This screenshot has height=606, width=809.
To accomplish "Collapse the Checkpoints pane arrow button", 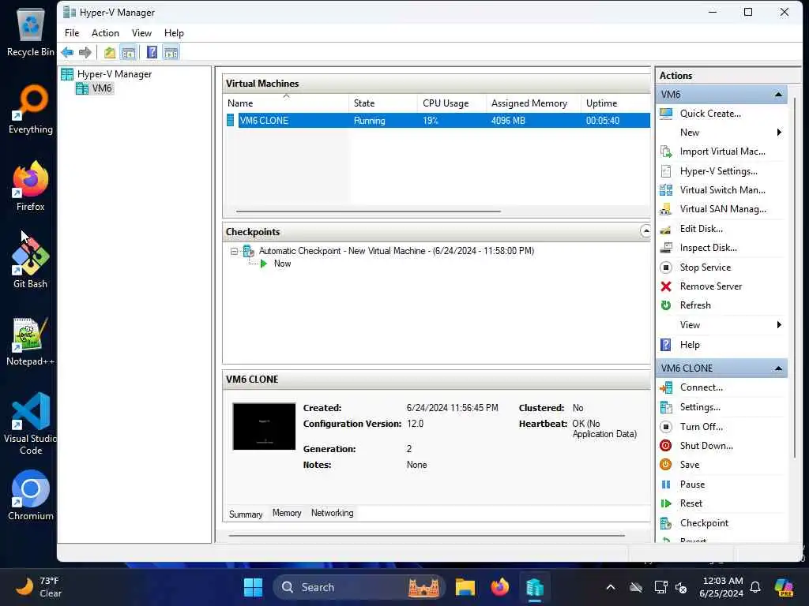I will [x=645, y=231].
